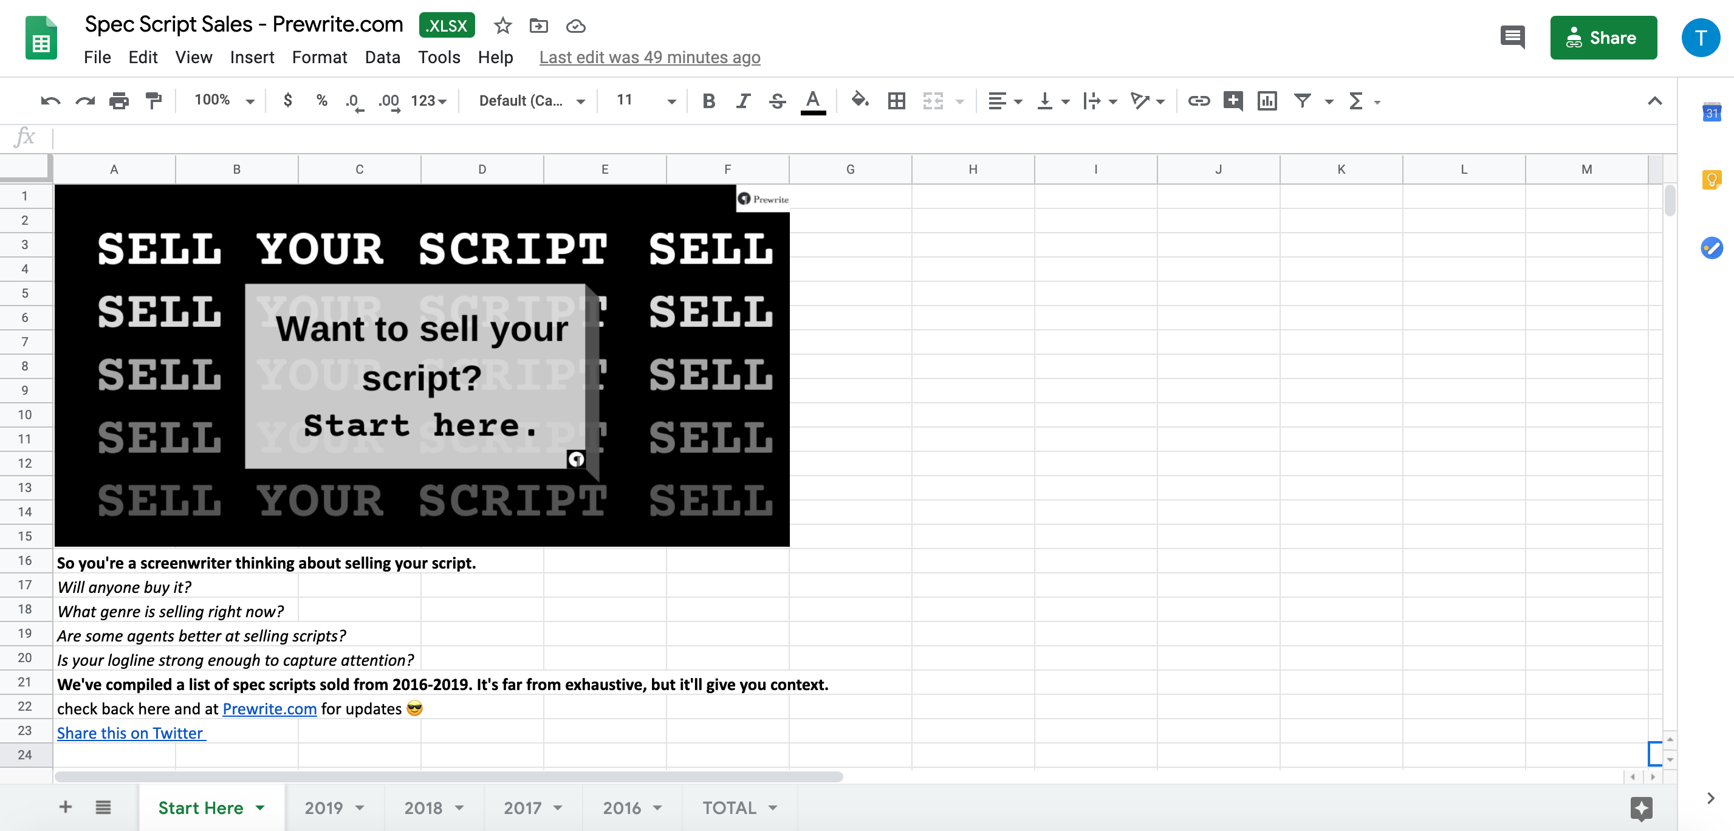Click the Fill color bucket icon

pyautogui.click(x=862, y=101)
